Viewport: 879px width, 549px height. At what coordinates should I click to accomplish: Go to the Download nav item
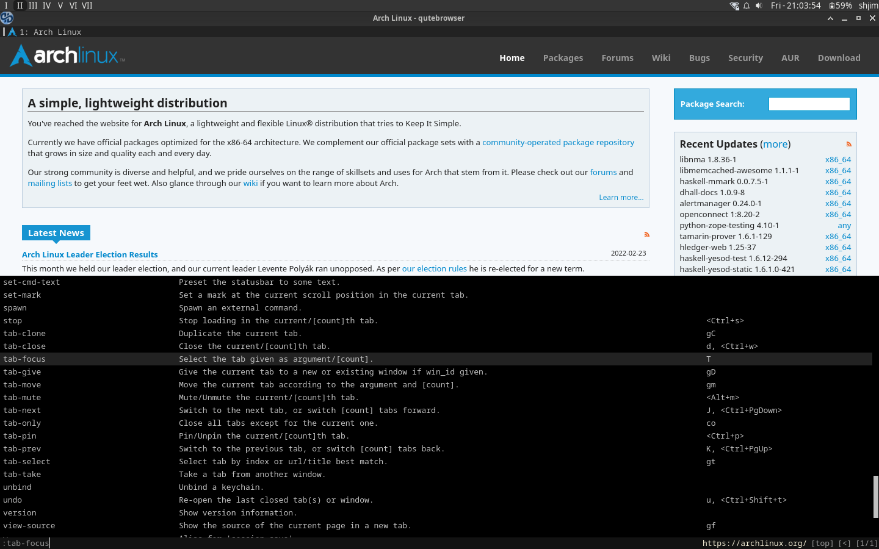pos(839,58)
